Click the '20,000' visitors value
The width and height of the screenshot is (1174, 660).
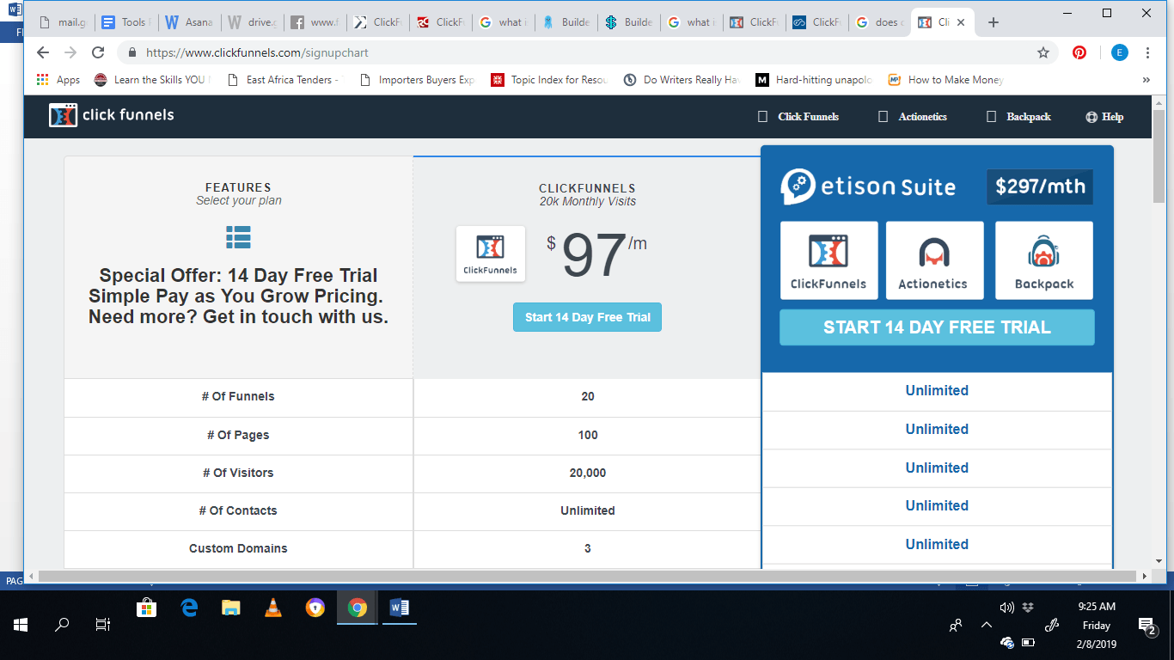click(587, 473)
